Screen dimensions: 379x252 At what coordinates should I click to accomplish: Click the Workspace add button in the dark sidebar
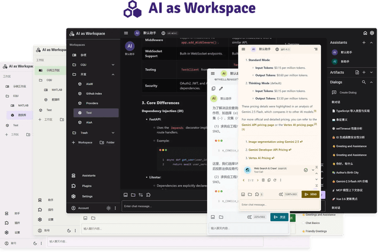click(82, 142)
